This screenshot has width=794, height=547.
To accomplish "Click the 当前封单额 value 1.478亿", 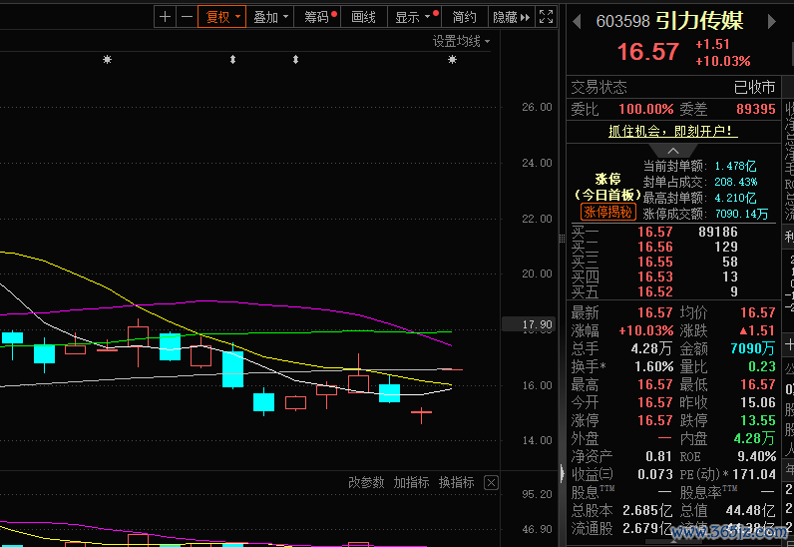I will click(x=735, y=166).
